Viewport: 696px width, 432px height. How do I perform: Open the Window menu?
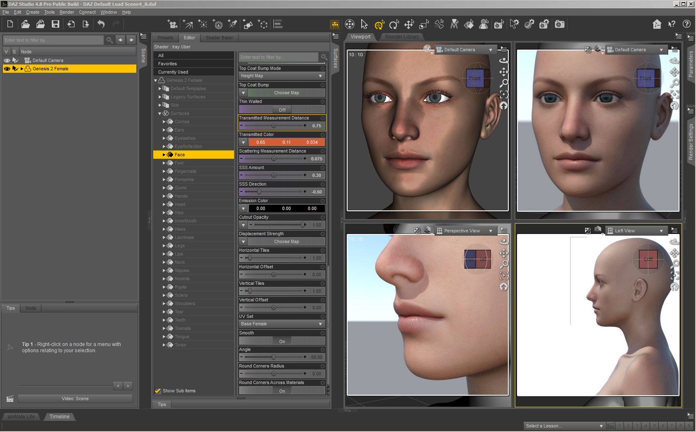[109, 12]
